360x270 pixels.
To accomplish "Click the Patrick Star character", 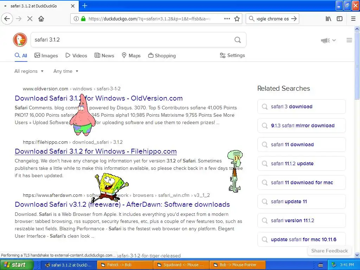I will click(x=82, y=115).
